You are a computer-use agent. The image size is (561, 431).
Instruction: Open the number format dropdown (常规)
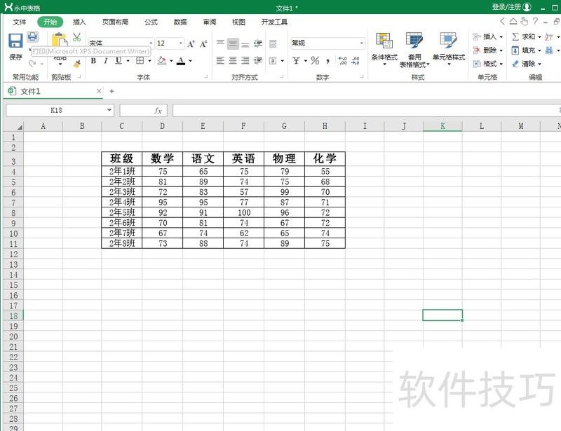[362, 43]
